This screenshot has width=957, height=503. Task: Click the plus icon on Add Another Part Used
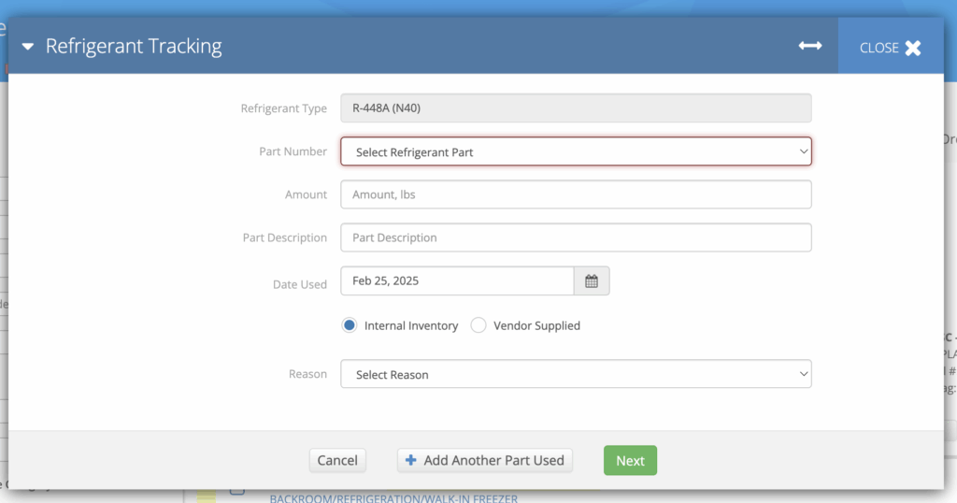[411, 460]
